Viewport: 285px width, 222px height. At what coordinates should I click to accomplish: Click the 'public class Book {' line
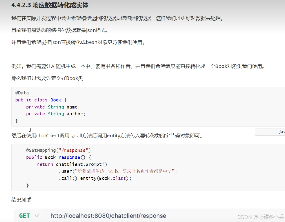click(41, 100)
